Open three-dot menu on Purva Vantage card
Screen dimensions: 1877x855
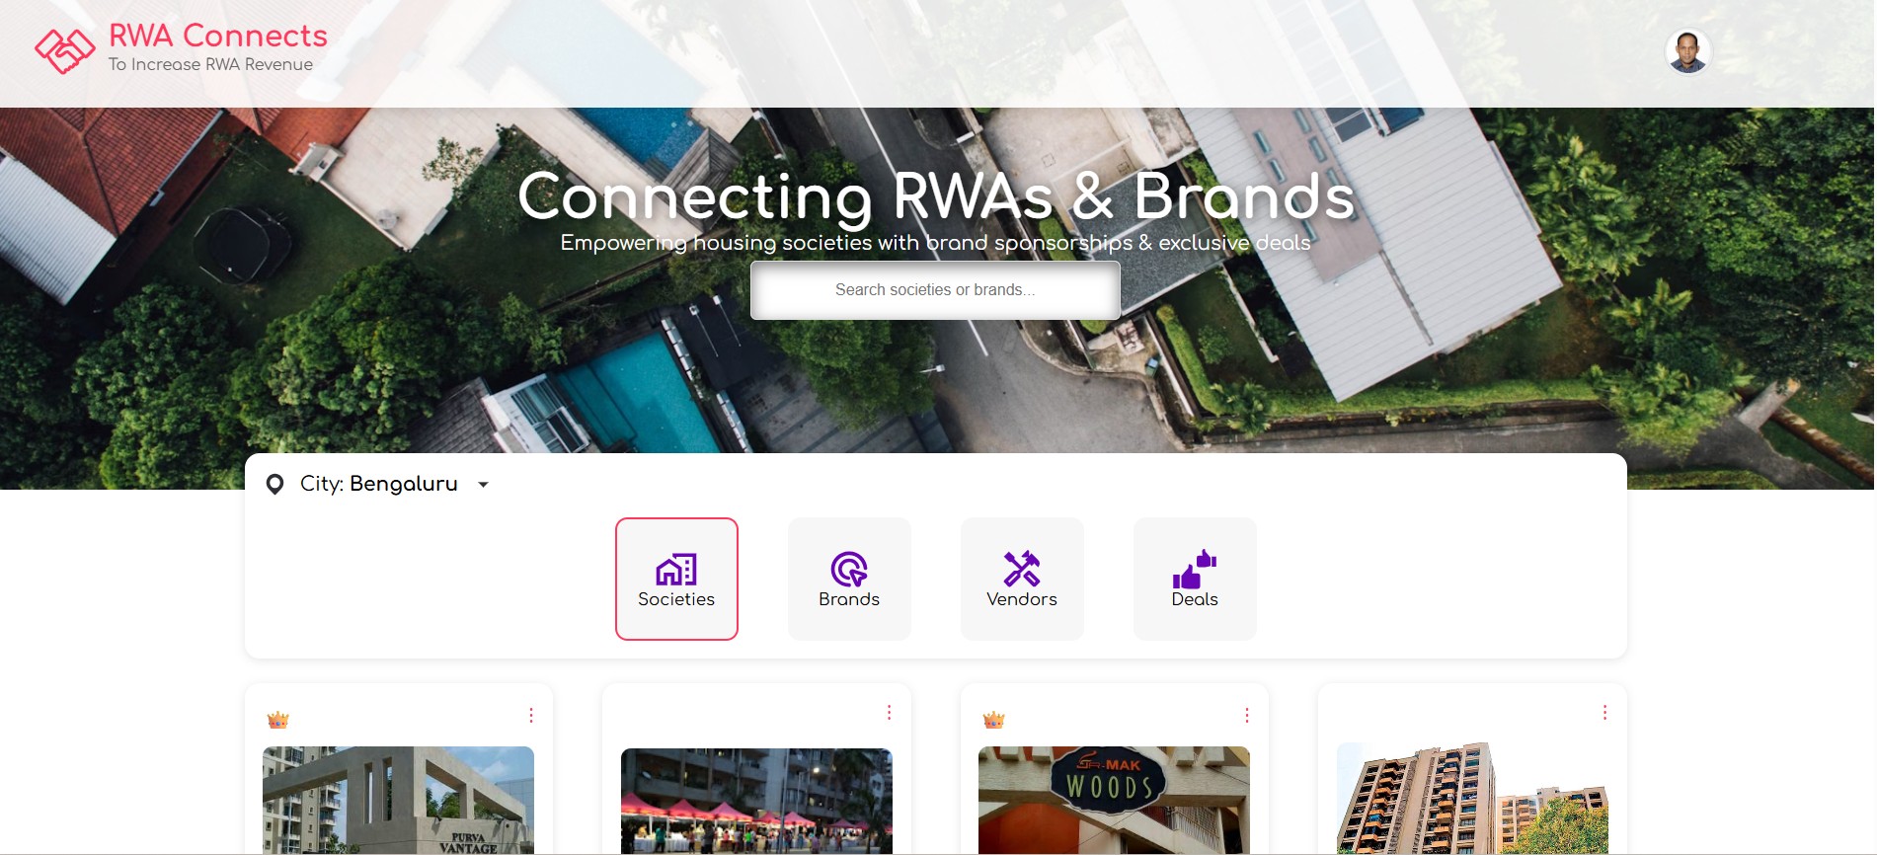[531, 715]
